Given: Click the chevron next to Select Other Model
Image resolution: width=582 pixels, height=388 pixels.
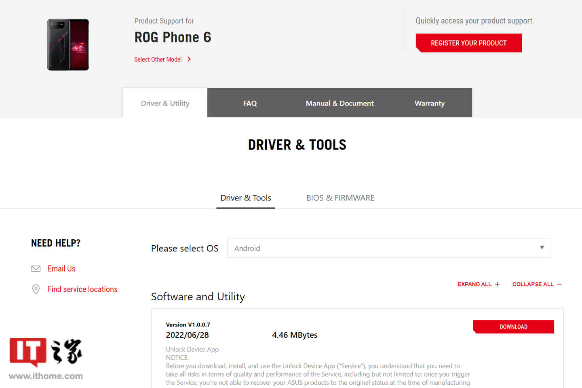Looking at the screenshot, I should 189,59.
